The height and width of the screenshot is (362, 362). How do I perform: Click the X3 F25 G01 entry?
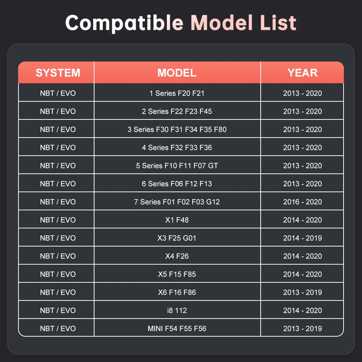pos(177,237)
